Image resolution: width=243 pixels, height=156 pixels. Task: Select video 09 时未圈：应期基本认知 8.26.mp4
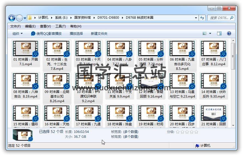click(57, 88)
